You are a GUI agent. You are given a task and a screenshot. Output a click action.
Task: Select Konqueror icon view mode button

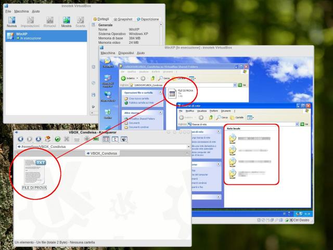[106, 139]
